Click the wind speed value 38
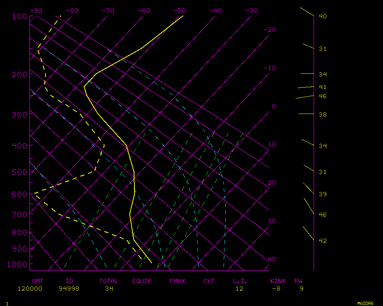 [x=323, y=115]
